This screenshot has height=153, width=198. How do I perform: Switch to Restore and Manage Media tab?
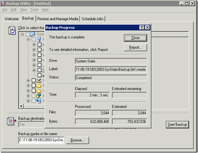click(x=58, y=19)
